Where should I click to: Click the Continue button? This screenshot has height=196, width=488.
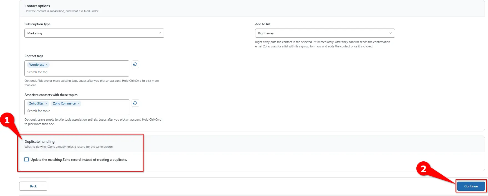pos(471,186)
